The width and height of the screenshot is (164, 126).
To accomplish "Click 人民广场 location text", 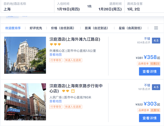I will (x=56, y=97).
